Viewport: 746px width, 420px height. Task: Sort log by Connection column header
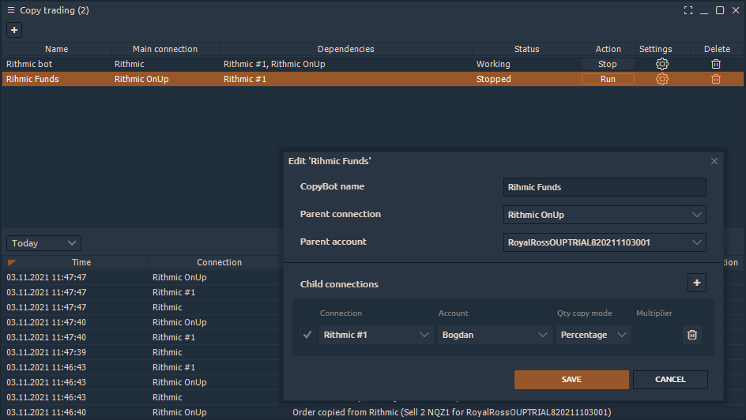coord(220,262)
